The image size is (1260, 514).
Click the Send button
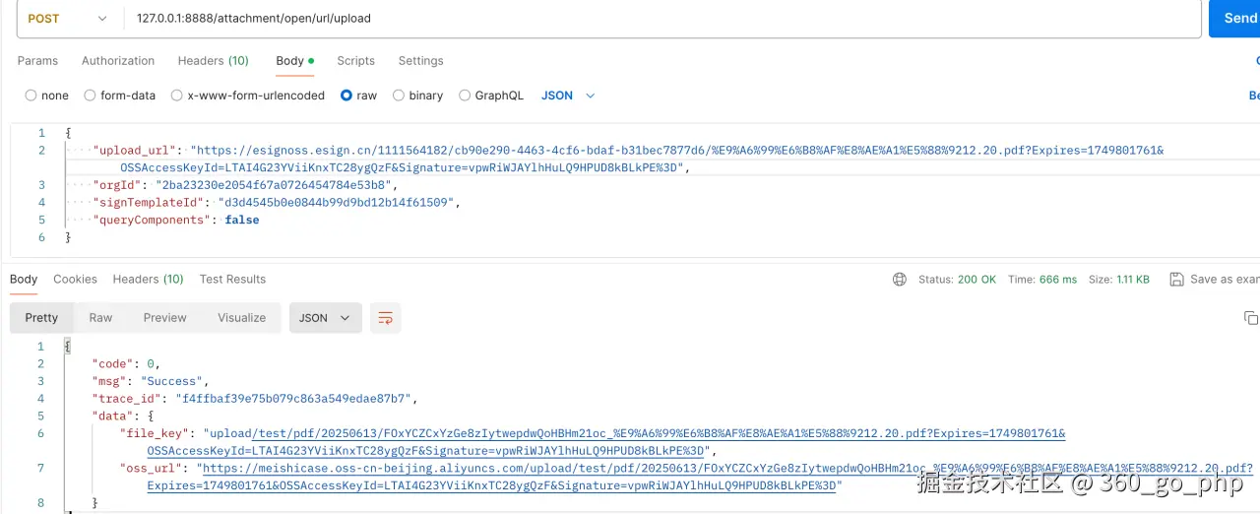click(x=1237, y=19)
